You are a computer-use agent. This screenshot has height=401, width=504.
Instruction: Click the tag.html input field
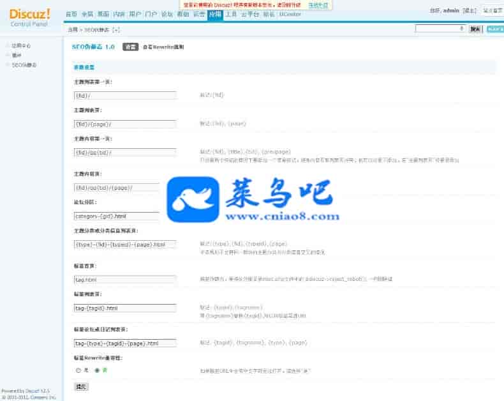point(125,279)
